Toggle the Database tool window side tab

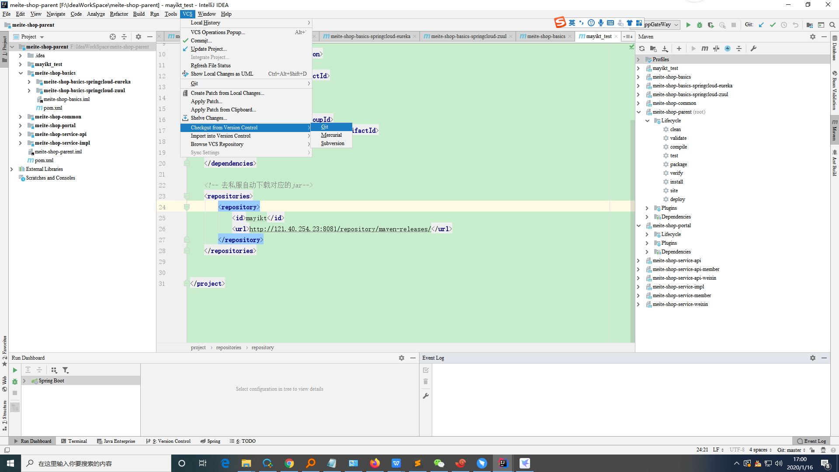[x=835, y=47]
